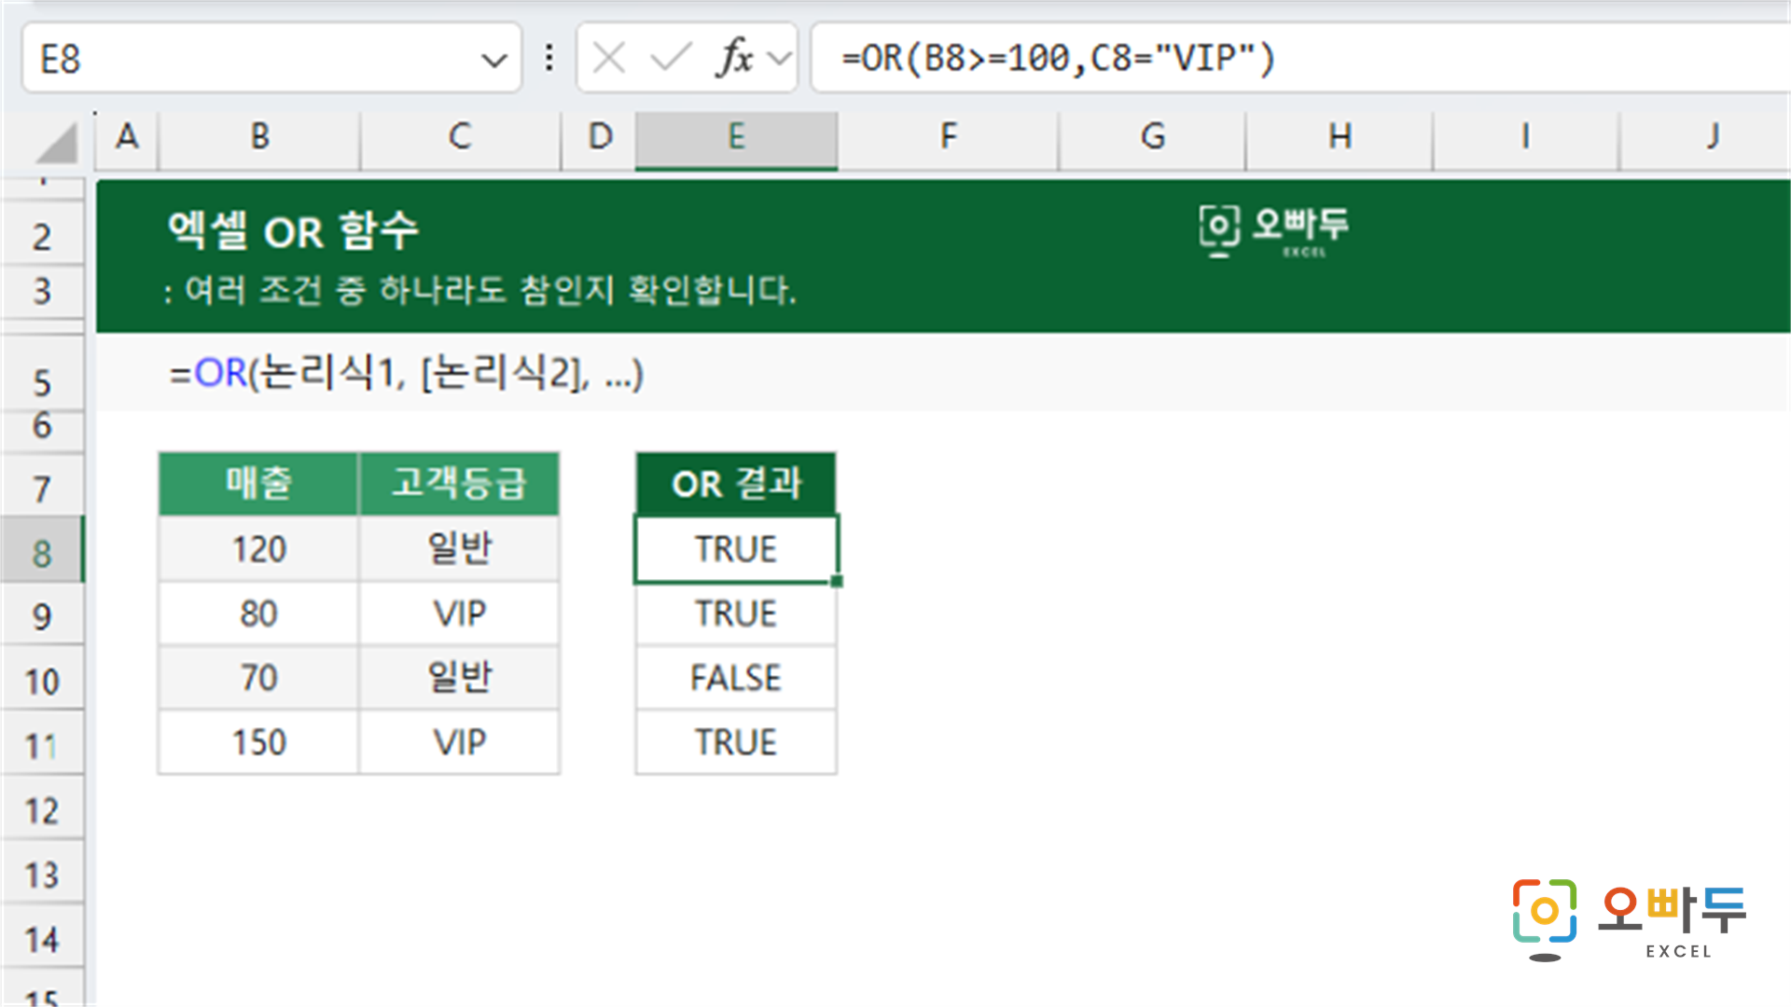Viewport: 1791px width, 1007px height.
Task: Select the FALSE result cell
Action: 736,678
